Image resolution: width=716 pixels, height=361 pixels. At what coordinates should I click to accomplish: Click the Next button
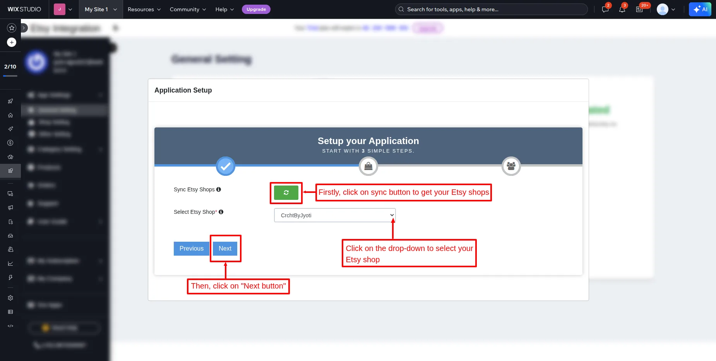click(x=225, y=249)
